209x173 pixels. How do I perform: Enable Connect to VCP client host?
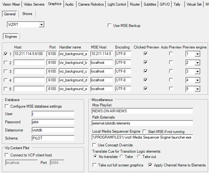(7, 155)
